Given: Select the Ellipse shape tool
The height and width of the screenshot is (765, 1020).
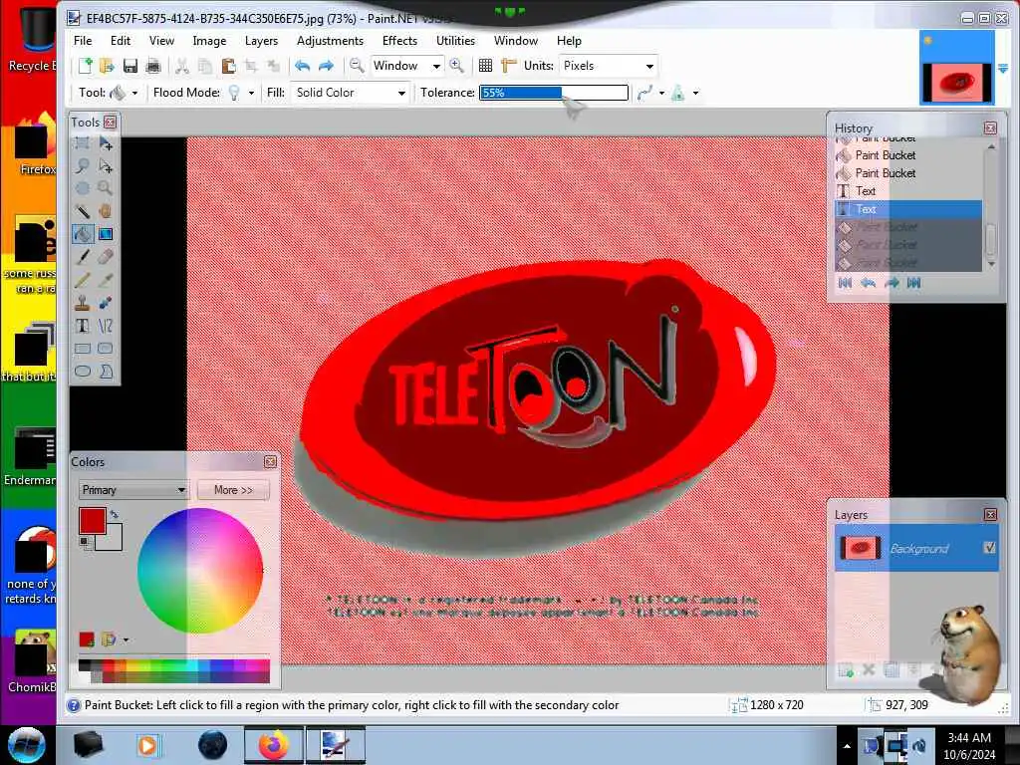Looking at the screenshot, I should pos(83,372).
